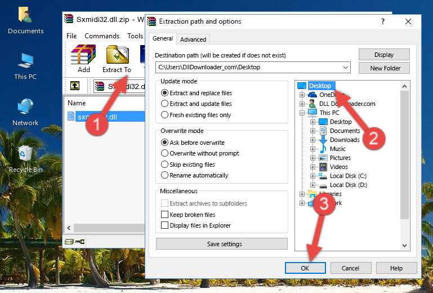Select the sxmidi32.dll file icon
Screen dimensions: 433x293
[x=71, y=117]
